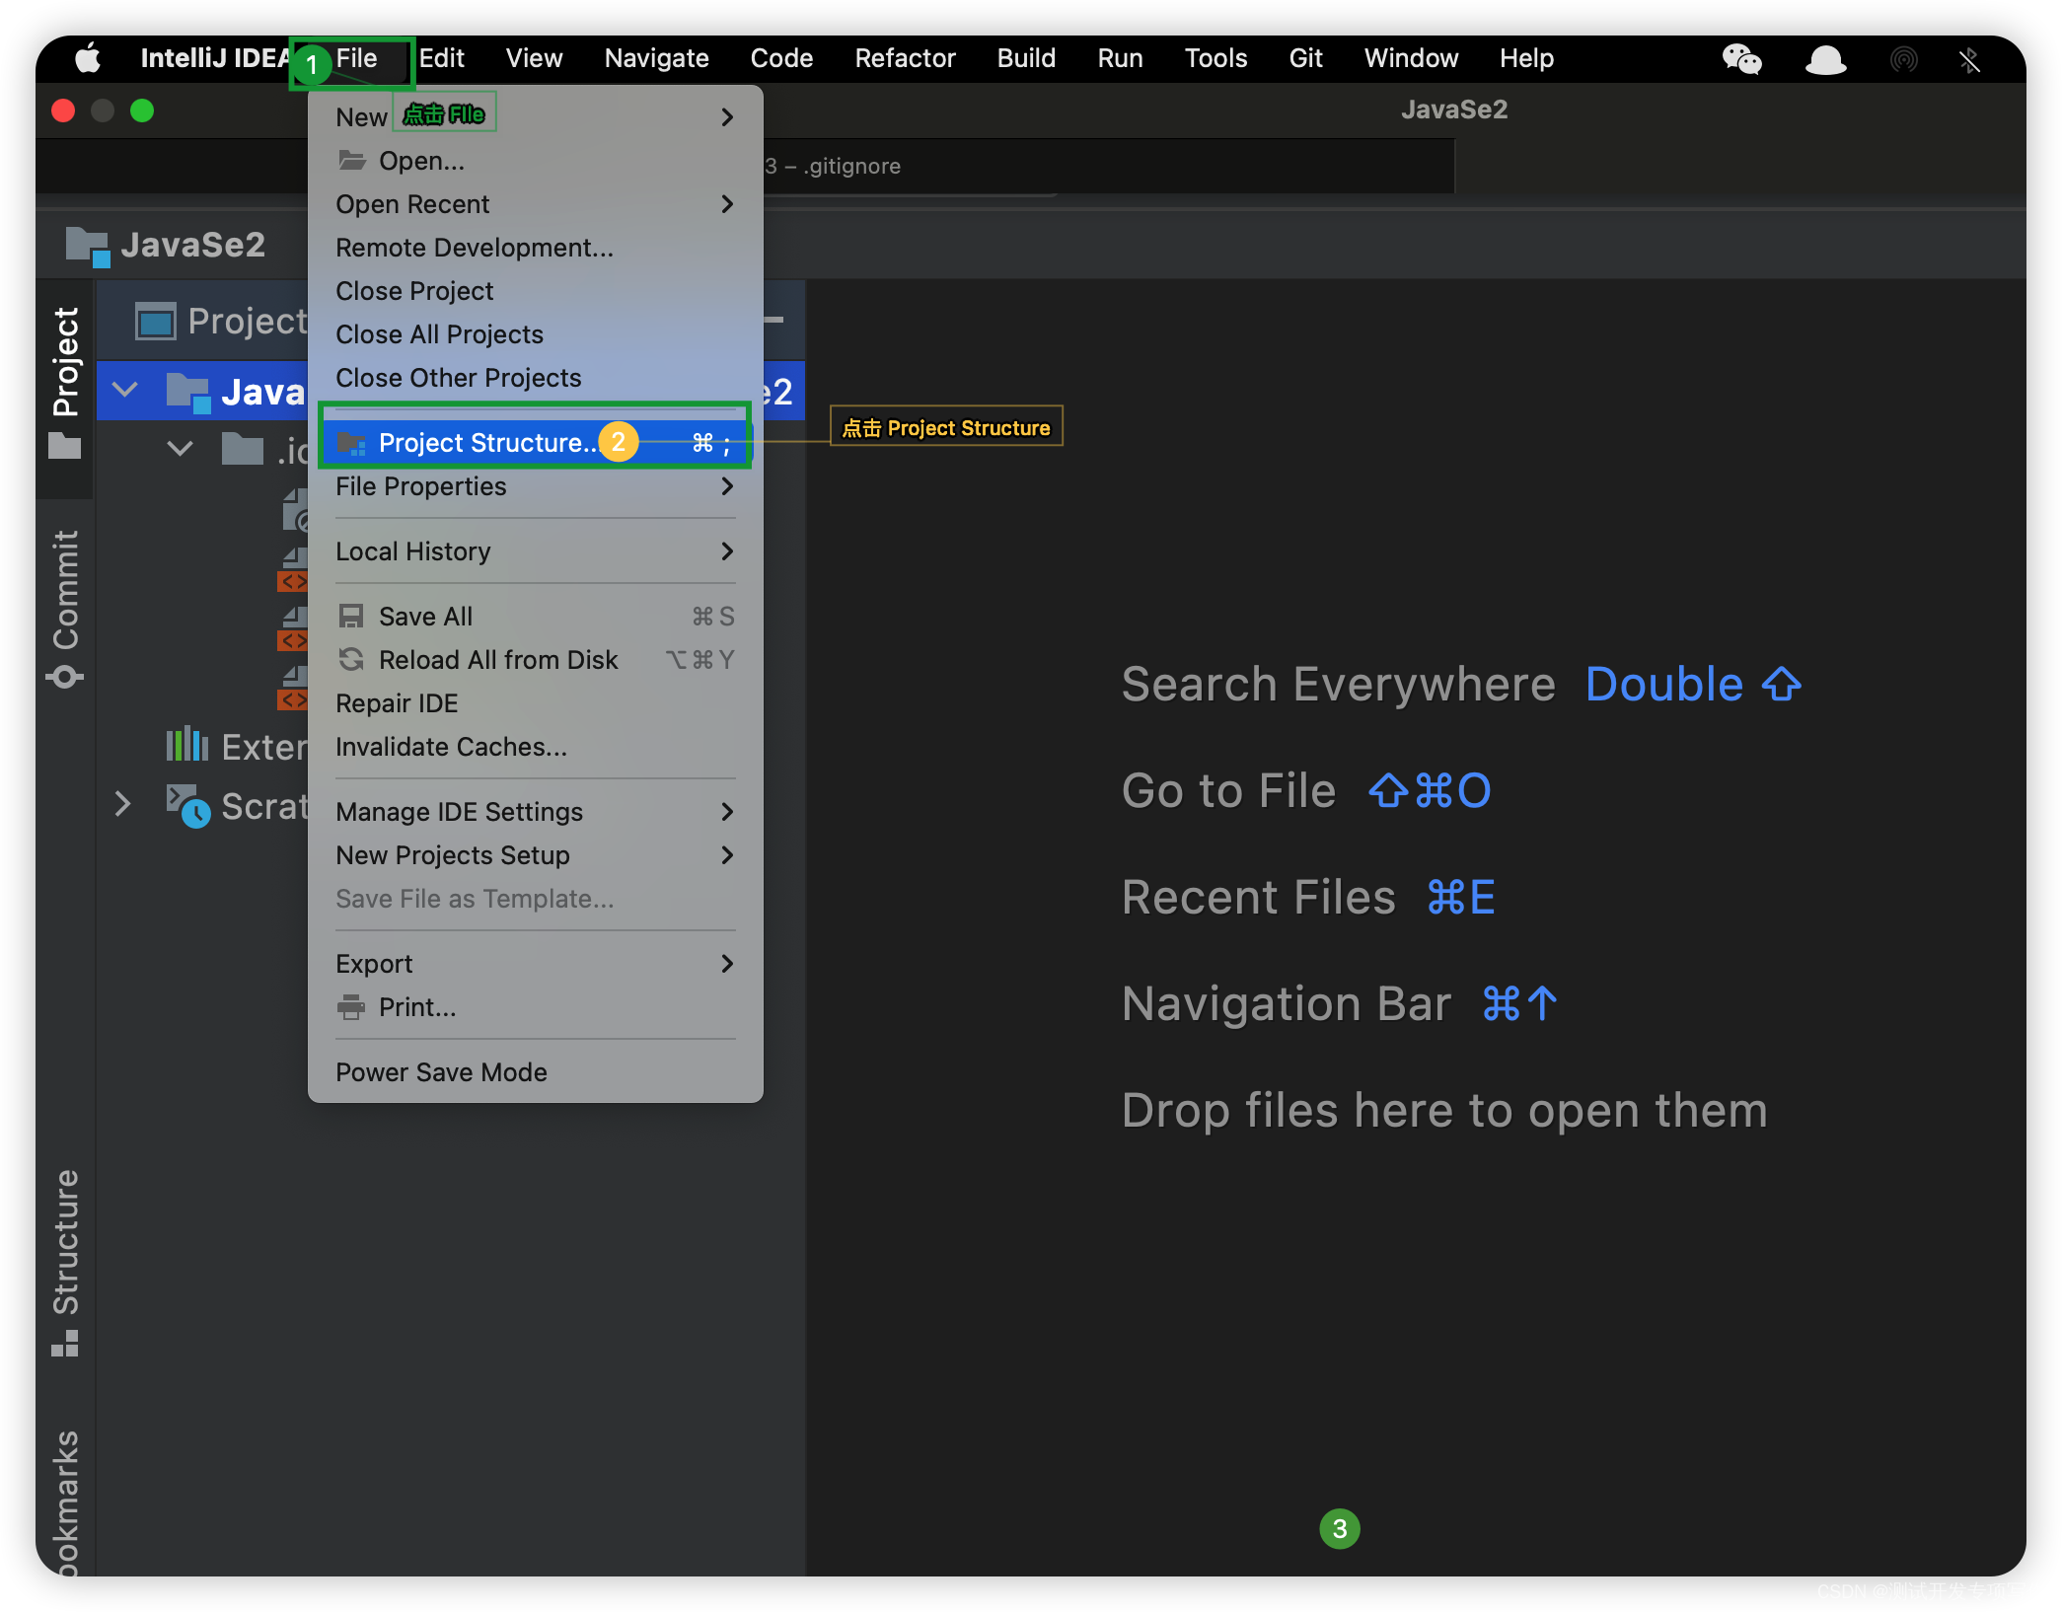This screenshot has width=2062, height=1612.
Task: Open the Tools menu
Action: point(1215,58)
